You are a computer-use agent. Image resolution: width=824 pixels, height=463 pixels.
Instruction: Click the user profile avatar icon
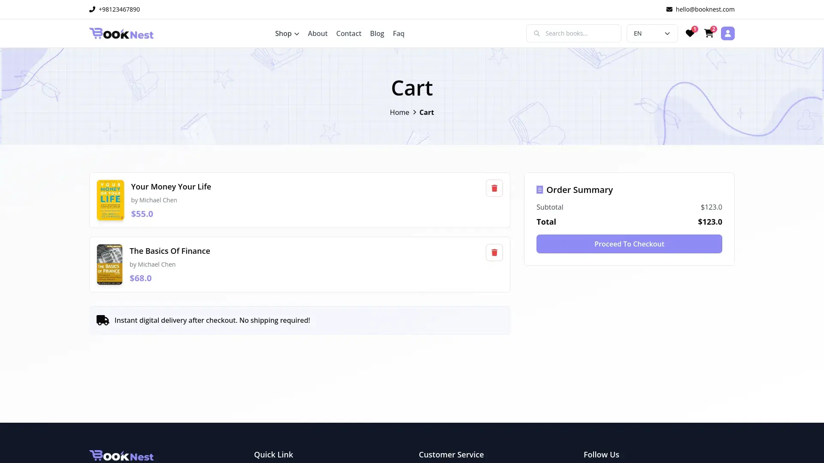pos(727,33)
